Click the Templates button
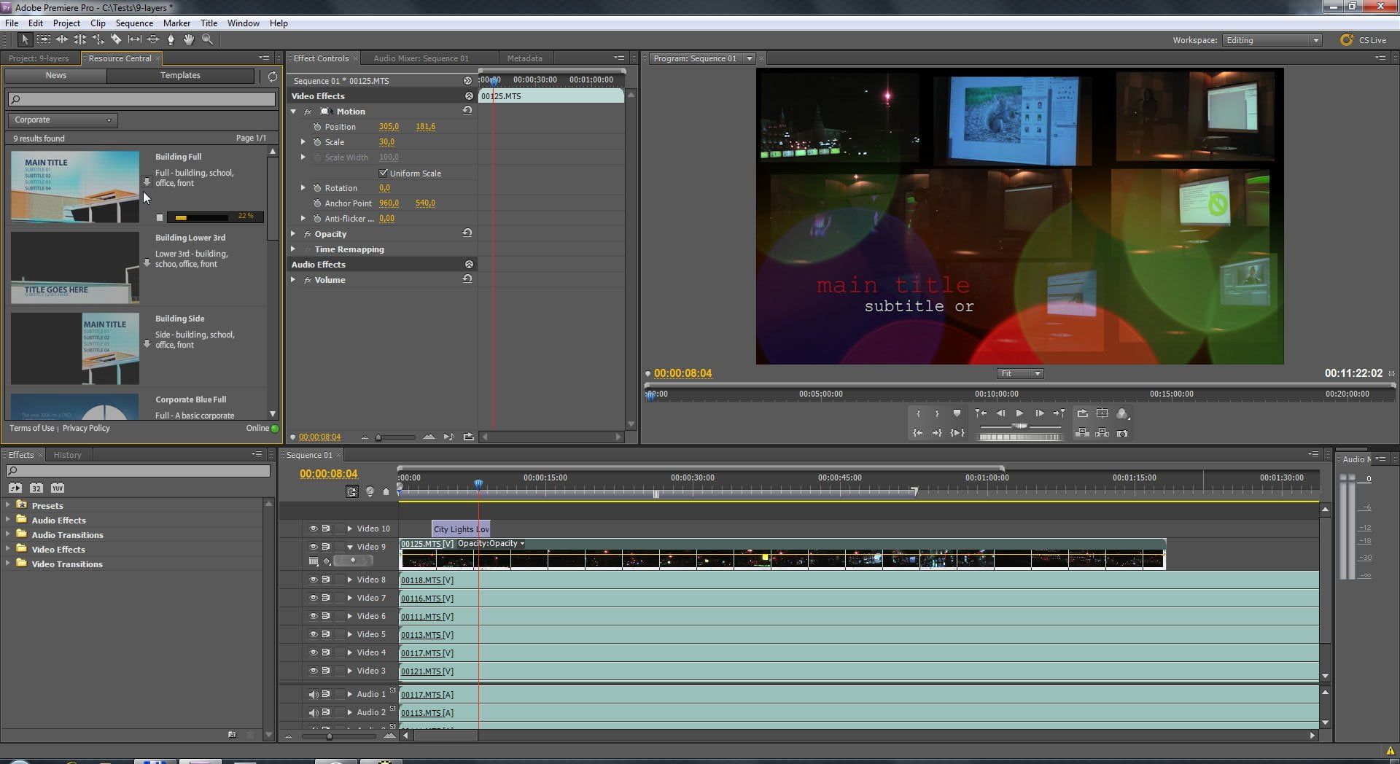The image size is (1400, 764). tap(180, 76)
